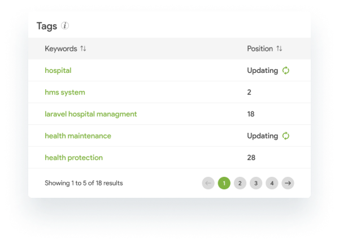
Task: Click position value 18 in table
Action: pos(251,114)
